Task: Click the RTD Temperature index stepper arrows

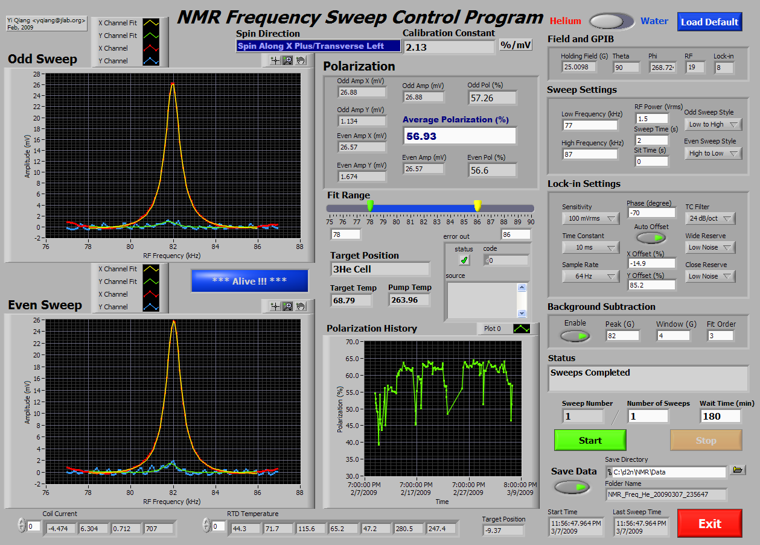Action: 207,526
